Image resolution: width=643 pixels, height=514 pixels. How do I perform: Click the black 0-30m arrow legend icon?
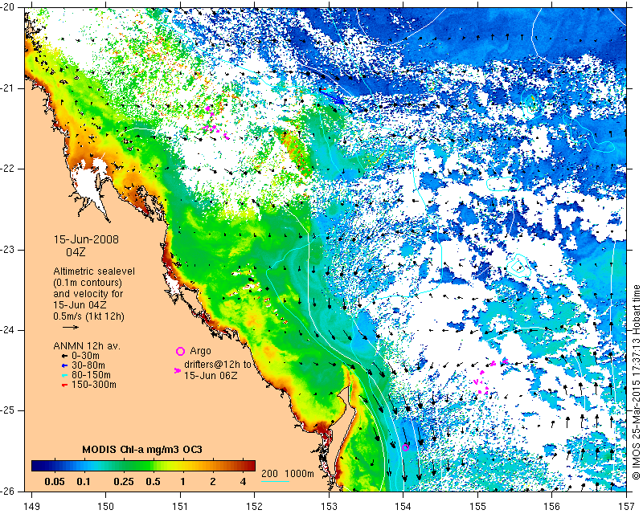(x=64, y=356)
